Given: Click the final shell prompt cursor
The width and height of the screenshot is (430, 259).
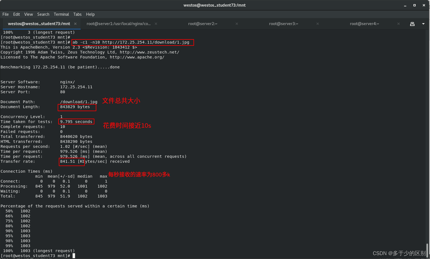Looking at the screenshot, I should coord(74,256).
